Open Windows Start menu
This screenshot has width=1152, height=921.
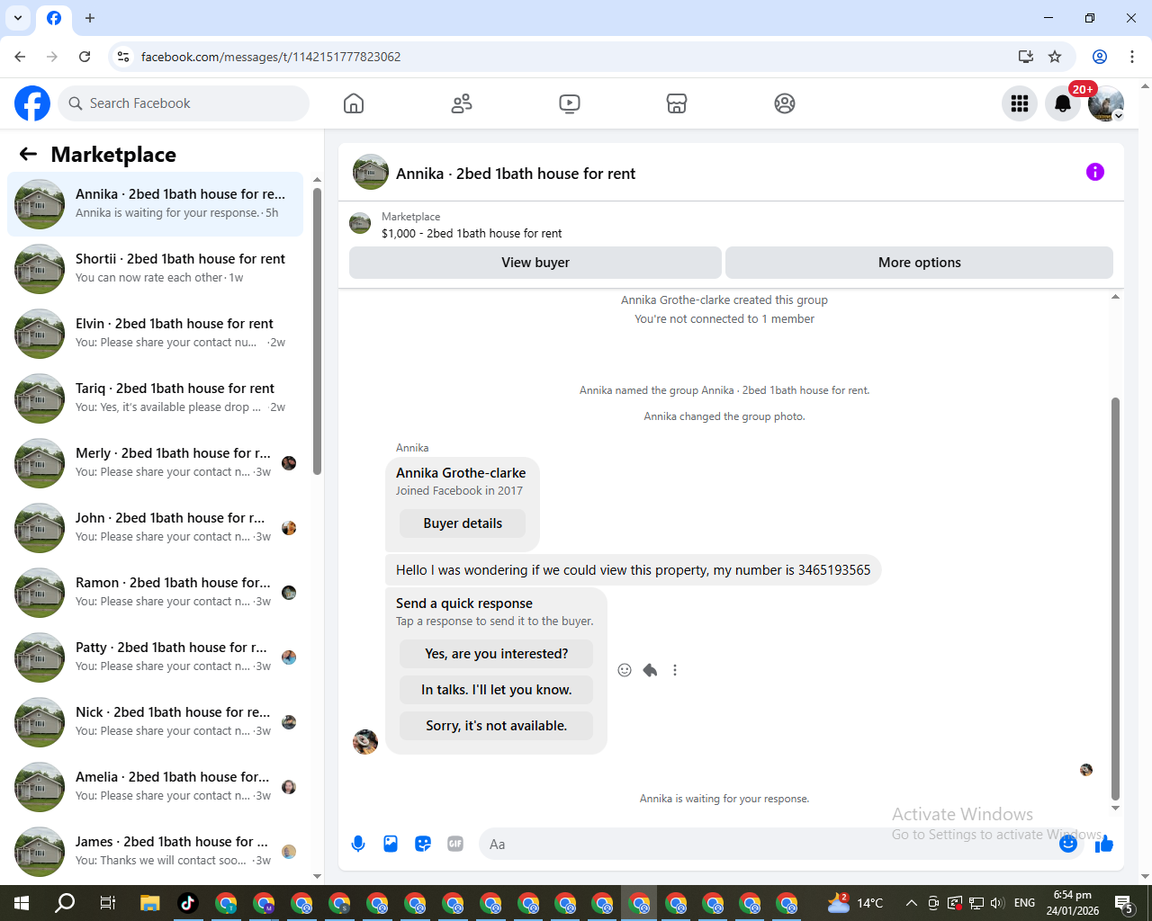tap(22, 903)
